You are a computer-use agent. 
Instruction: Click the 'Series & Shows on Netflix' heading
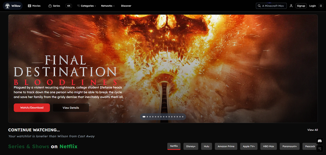tap(43, 147)
